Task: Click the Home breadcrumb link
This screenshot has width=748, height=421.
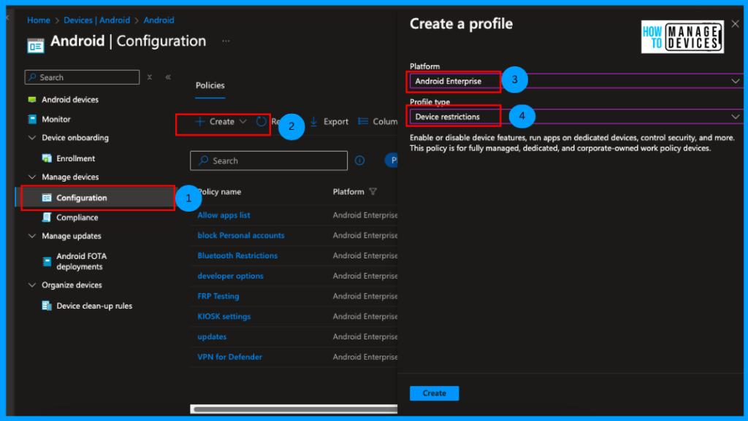Action: tap(39, 20)
